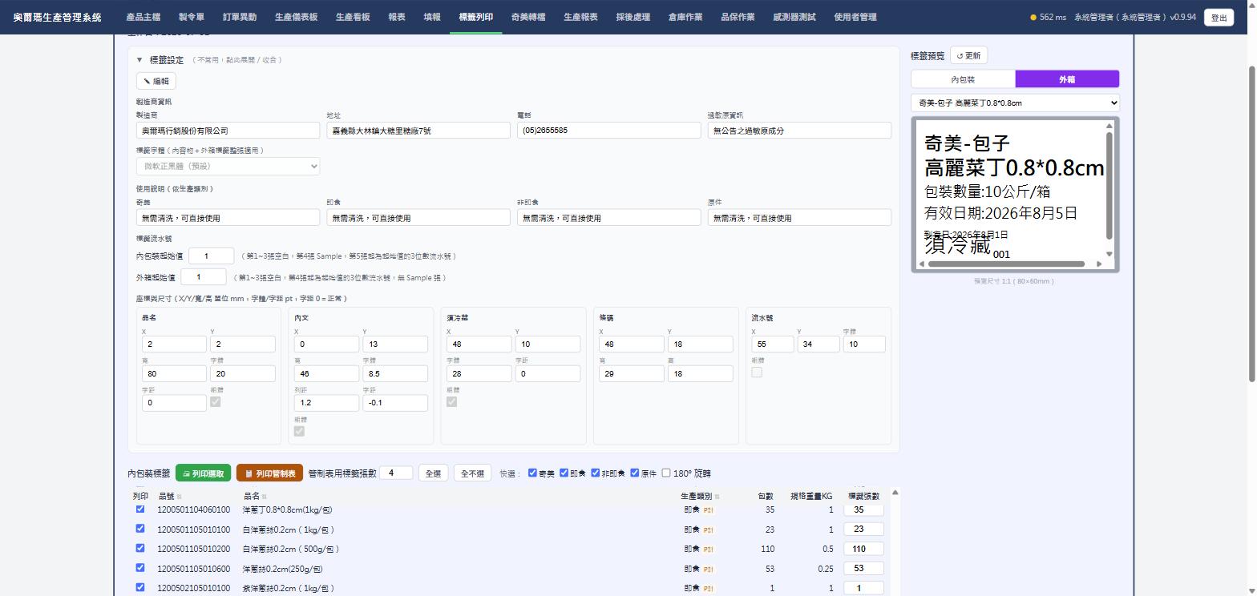Click the orange 列印管制表 button
This screenshot has height=596, width=1257.
click(x=269, y=473)
